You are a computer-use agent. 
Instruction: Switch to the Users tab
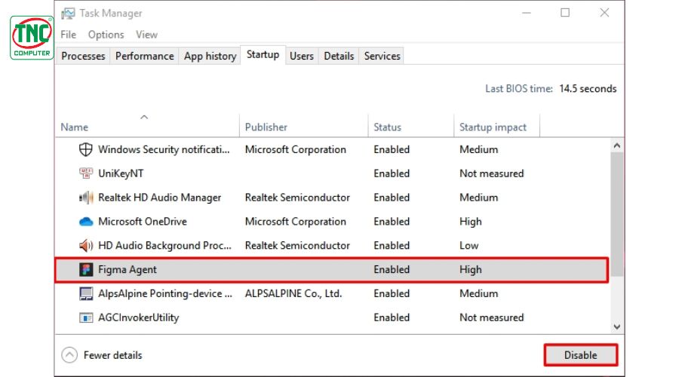click(x=301, y=56)
